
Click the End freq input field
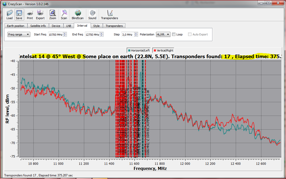(92, 34)
